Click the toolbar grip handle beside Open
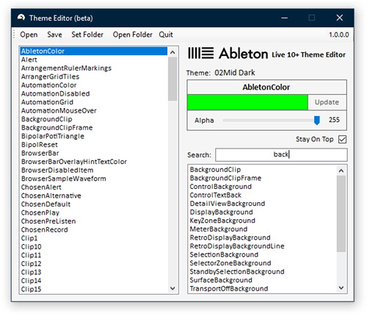This screenshot has height=314, width=367. pyautogui.click(x=15, y=35)
